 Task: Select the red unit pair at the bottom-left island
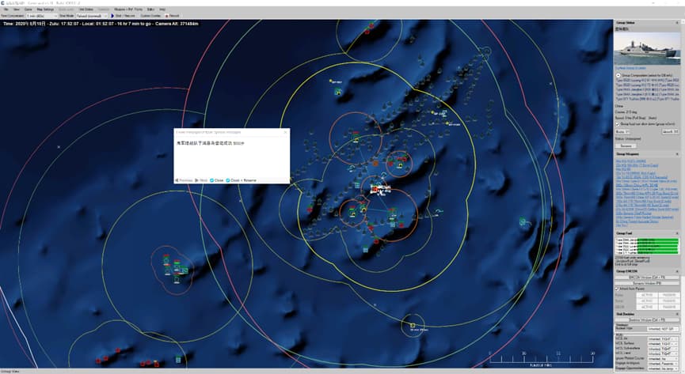[102, 360]
